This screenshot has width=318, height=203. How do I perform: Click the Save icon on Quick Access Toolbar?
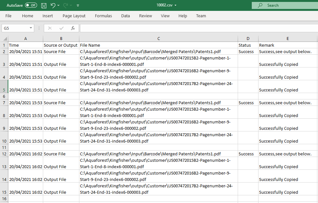pyautogui.click(x=44, y=5)
